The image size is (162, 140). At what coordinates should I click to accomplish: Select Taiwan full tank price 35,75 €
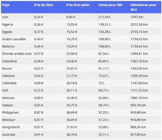pyautogui.click(x=72, y=105)
